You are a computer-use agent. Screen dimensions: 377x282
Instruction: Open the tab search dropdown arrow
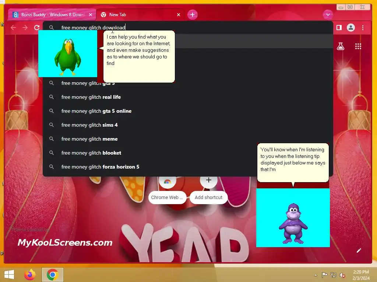point(328,15)
